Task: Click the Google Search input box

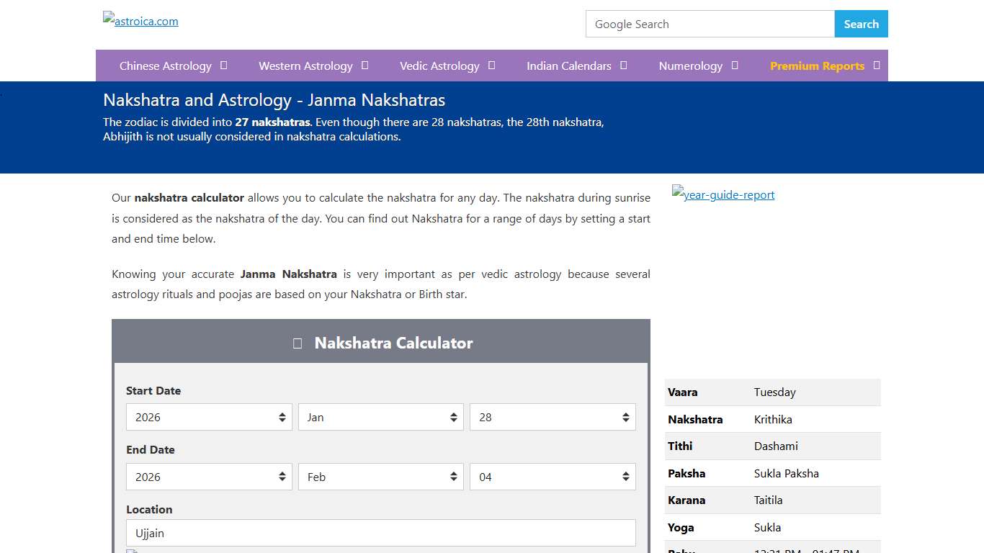Action: (x=710, y=24)
